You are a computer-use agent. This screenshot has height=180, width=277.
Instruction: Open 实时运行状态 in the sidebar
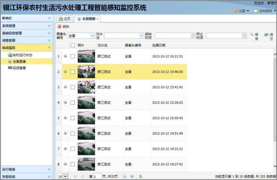click(x=22, y=55)
